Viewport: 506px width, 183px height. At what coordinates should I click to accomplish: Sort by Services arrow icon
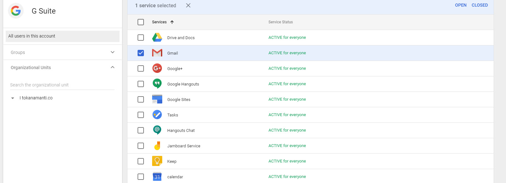[172, 22]
